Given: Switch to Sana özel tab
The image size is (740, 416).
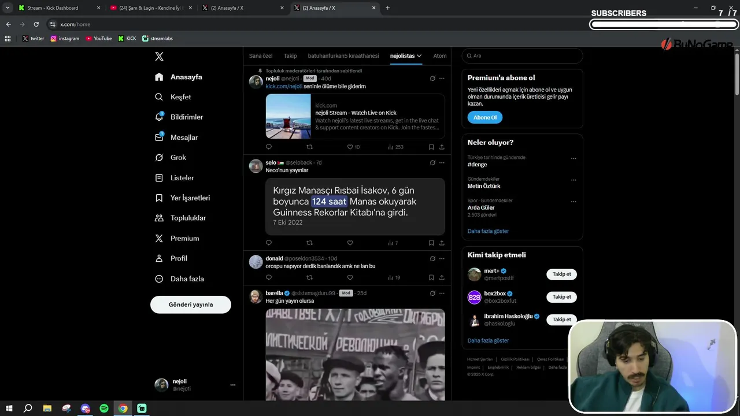Looking at the screenshot, I should coord(261,55).
